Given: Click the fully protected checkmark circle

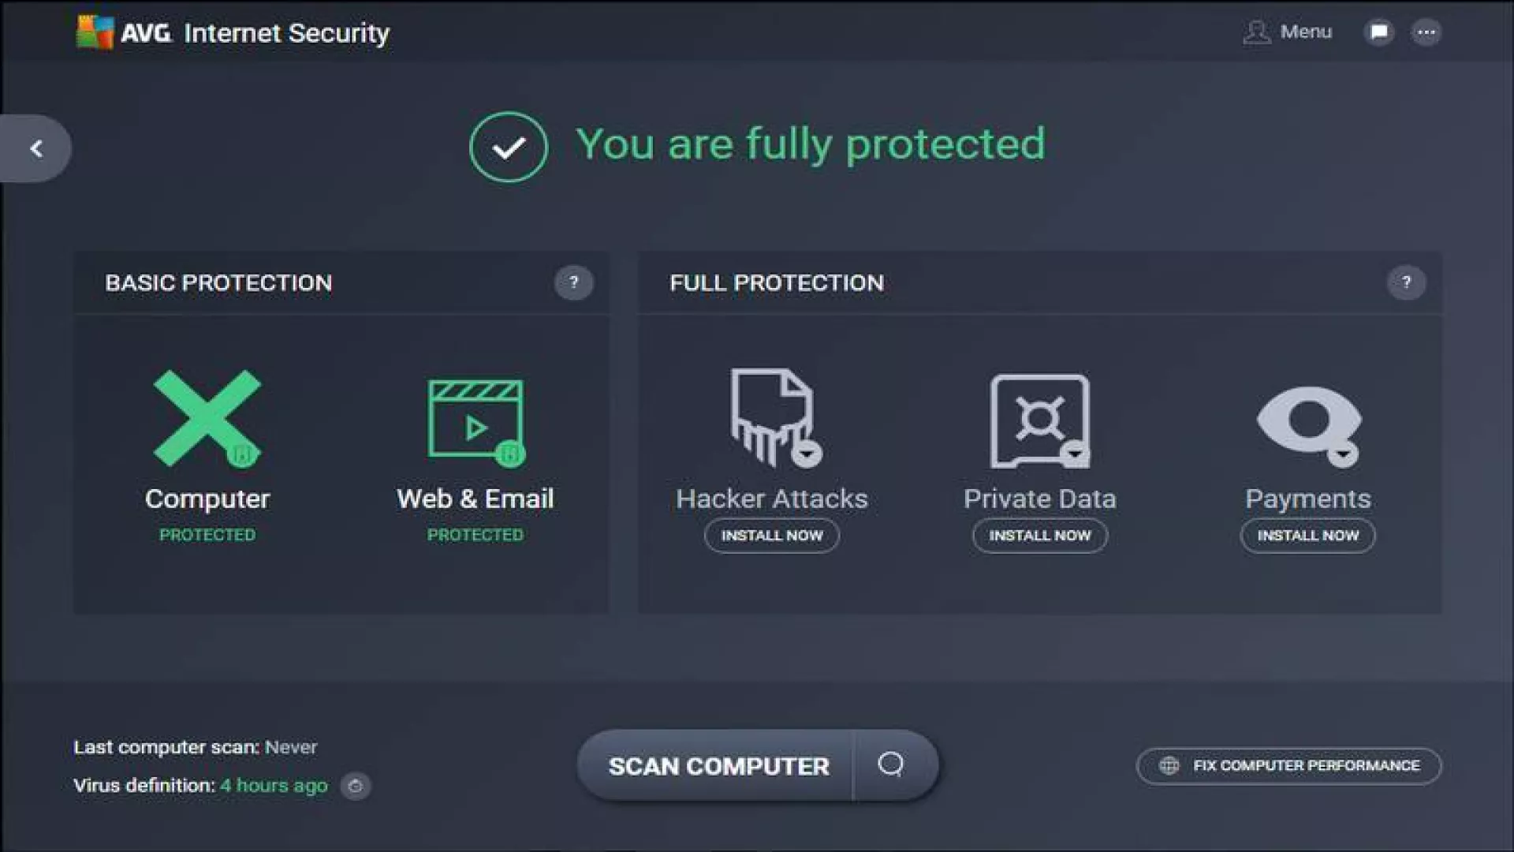Looking at the screenshot, I should [509, 147].
